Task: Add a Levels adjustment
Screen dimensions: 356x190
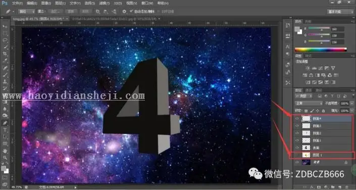Action: coord(314,68)
